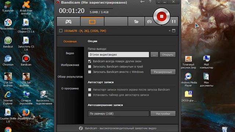The height and width of the screenshot is (132, 235).
Task: Open output folder icon in Bandicam toolbar
Action: click(x=136, y=22)
